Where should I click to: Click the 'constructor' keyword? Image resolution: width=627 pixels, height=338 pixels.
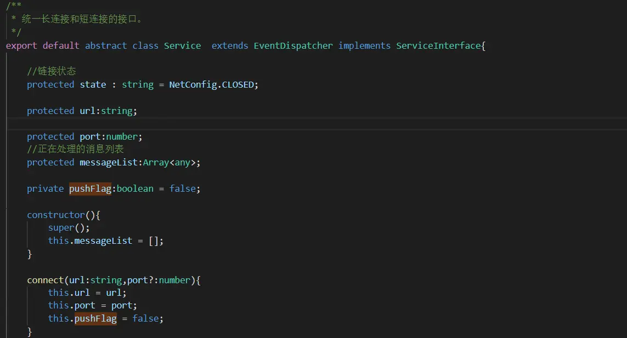[56, 215]
